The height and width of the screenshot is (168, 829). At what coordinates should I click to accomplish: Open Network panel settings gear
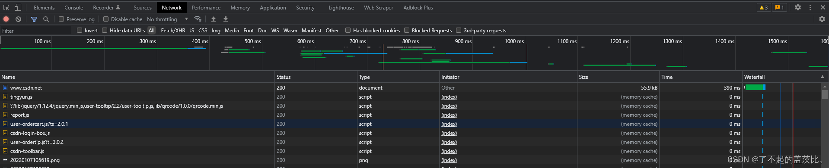[822, 19]
